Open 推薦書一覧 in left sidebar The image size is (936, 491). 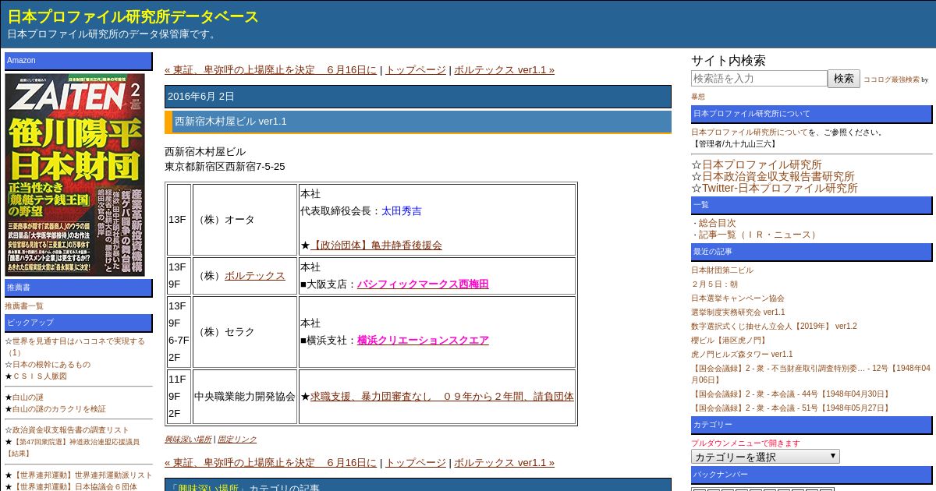coord(24,306)
